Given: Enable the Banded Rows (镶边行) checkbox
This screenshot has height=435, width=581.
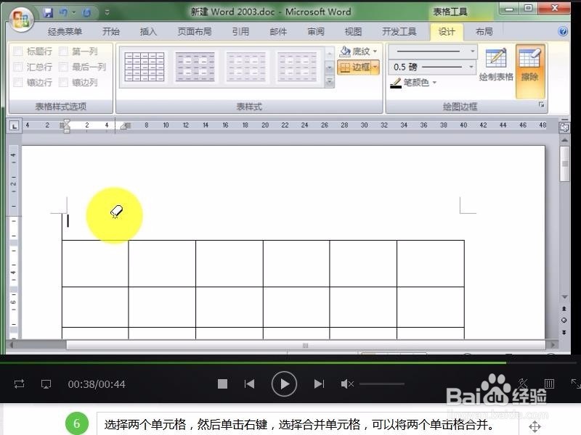Looking at the screenshot, I should [17, 82].
